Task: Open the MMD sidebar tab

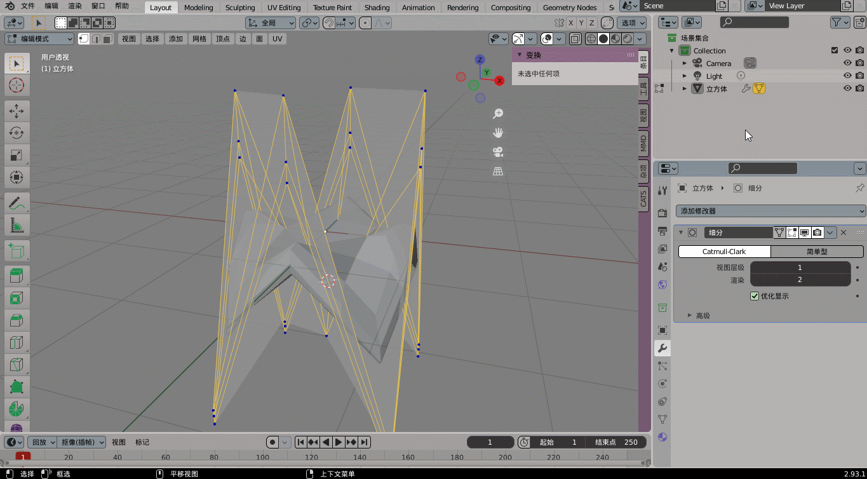Action: [643, 144]
